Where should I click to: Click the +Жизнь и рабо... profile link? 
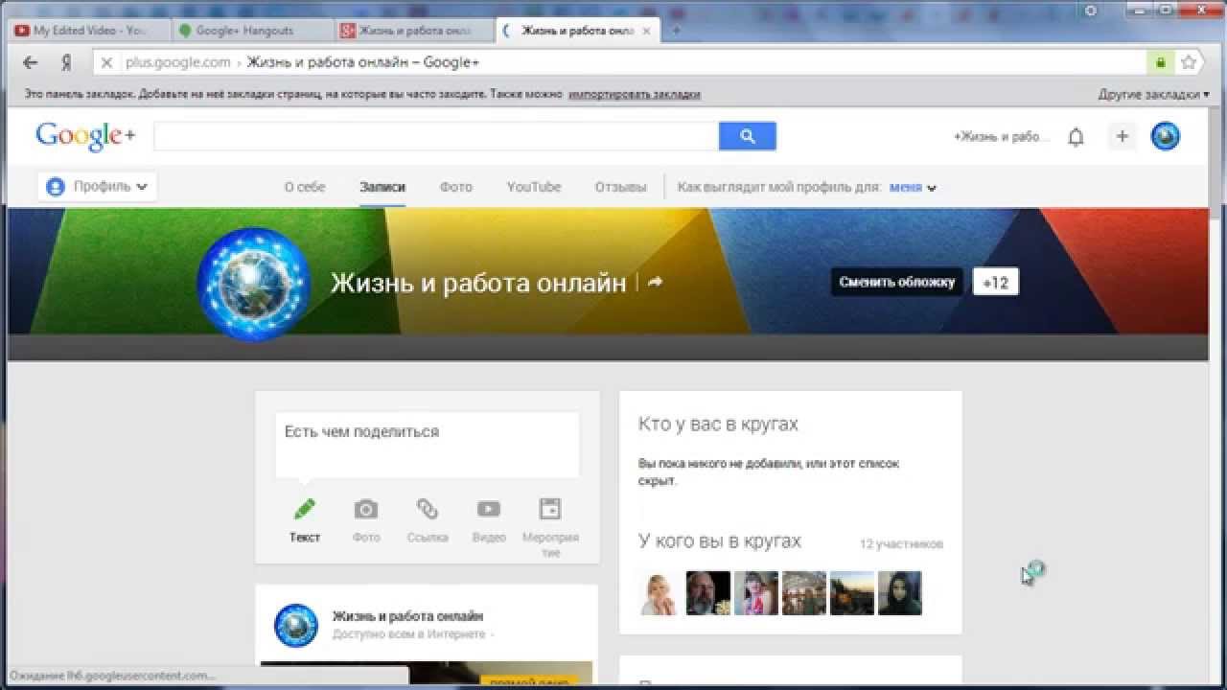(x=1002, y=137)
